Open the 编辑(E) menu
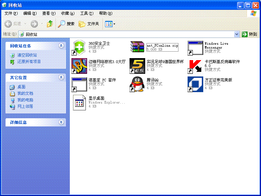The image size is (261, 196). click(x=30, y=13)
